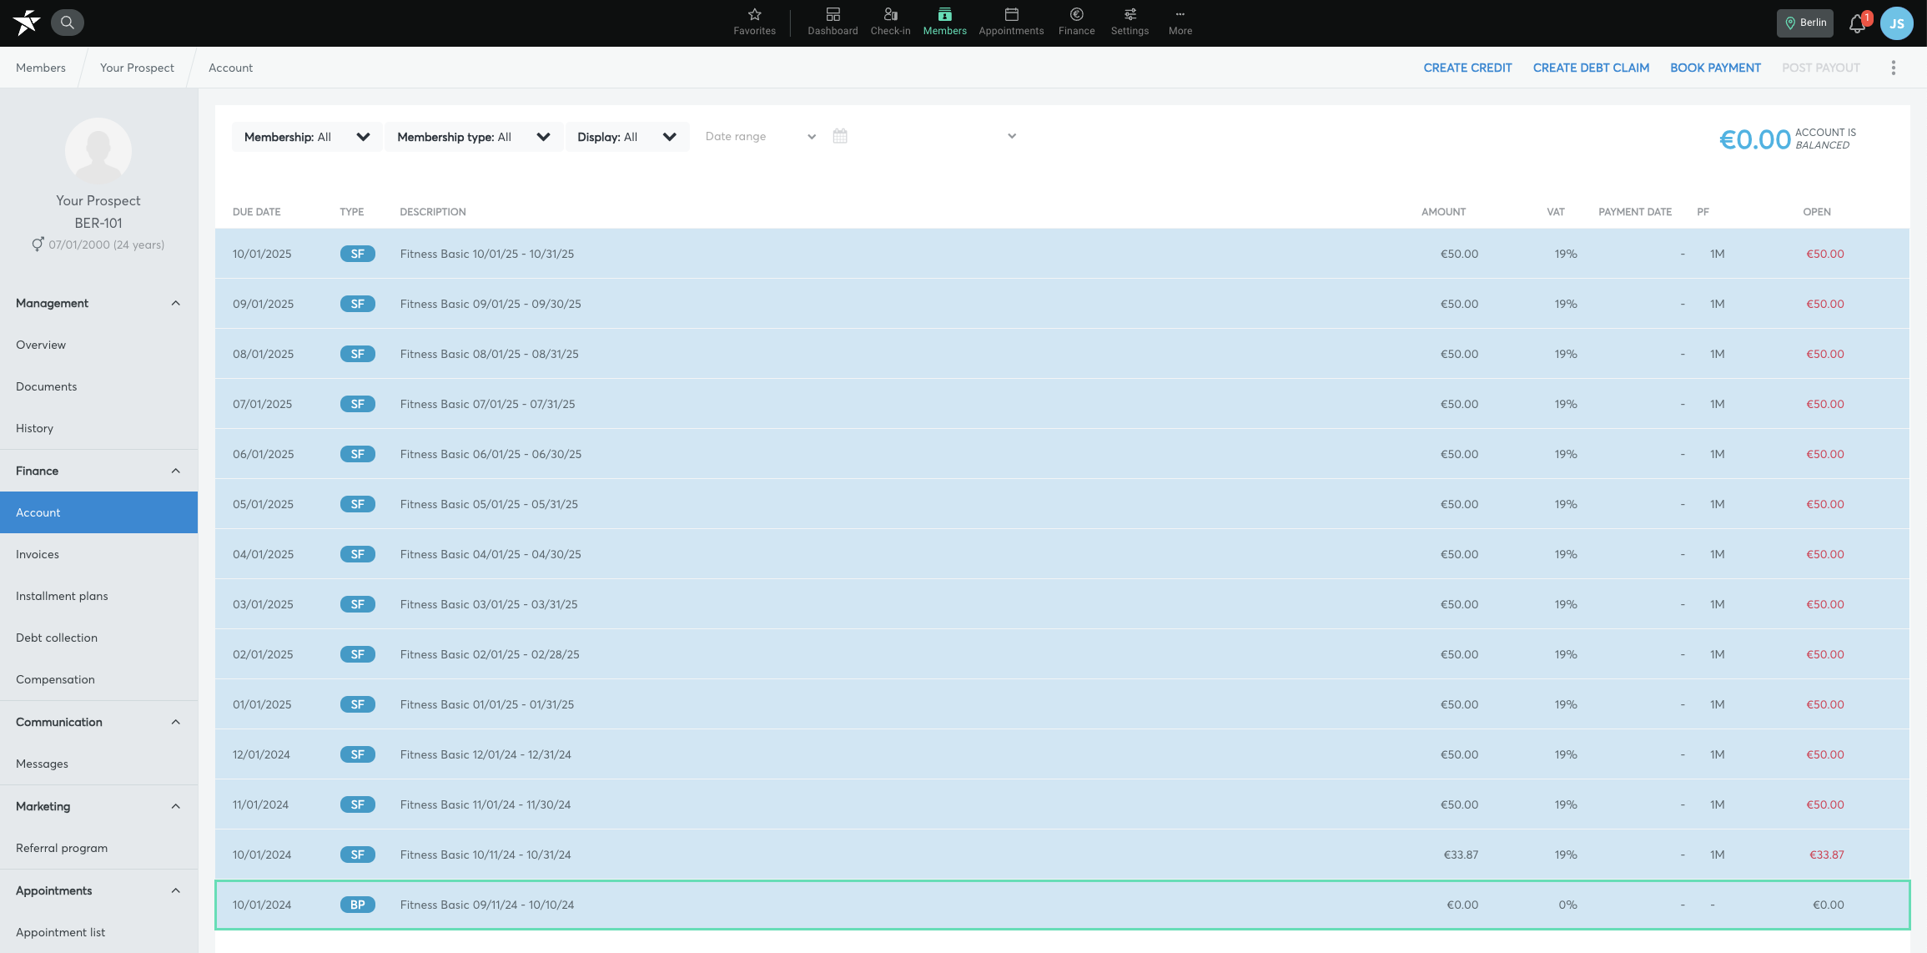Open the Membership type: All dropdown
Screen dimensions: 1927x953
coord(473,137)
